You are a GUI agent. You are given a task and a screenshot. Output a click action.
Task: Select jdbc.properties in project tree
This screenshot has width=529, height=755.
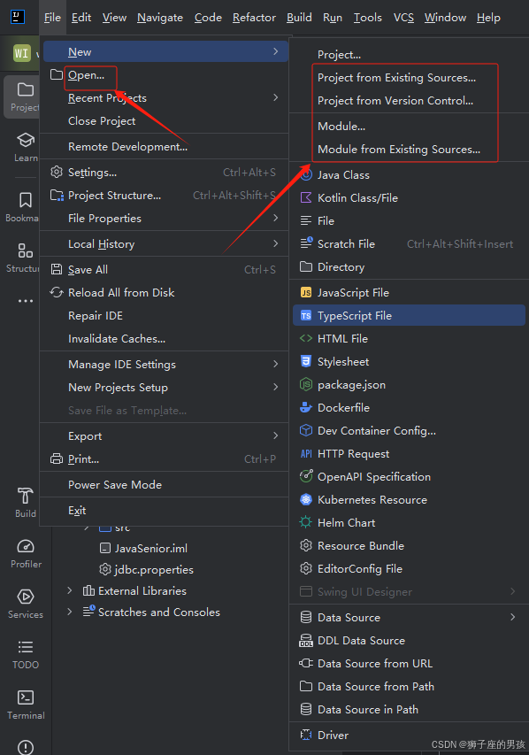click(x=154, y=570)
